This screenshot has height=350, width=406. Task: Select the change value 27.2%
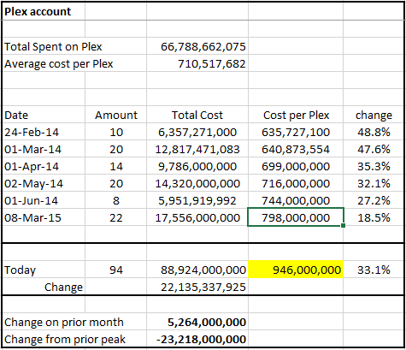pyautogui.click(x=374, y=200)
